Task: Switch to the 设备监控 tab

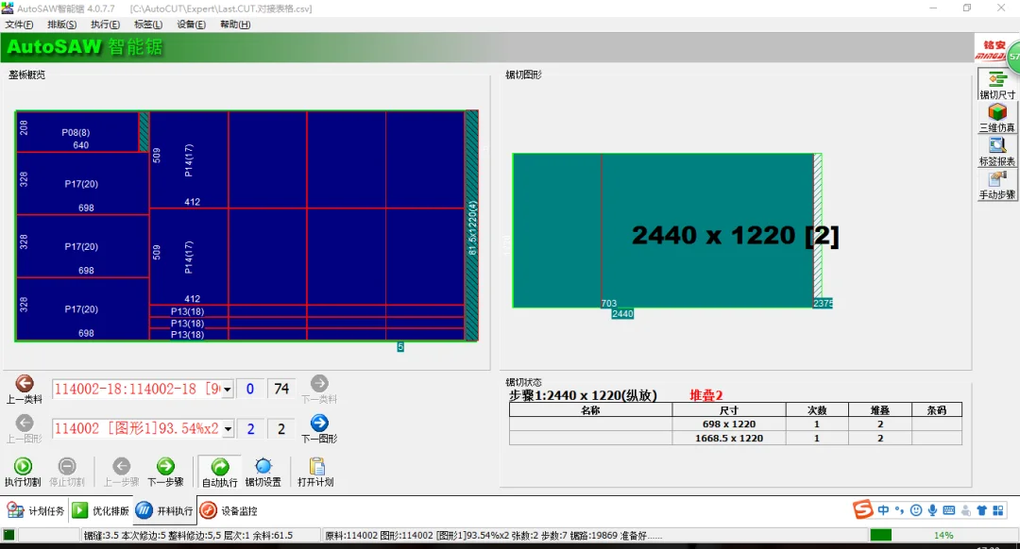Action: (x=229, y=511)
